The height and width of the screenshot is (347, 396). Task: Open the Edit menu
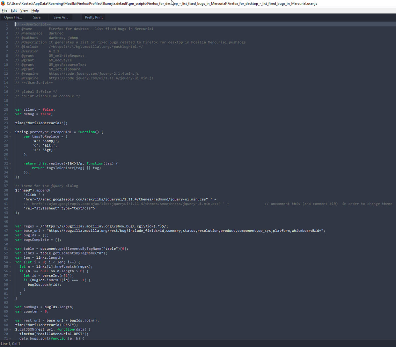pos(14,10)
